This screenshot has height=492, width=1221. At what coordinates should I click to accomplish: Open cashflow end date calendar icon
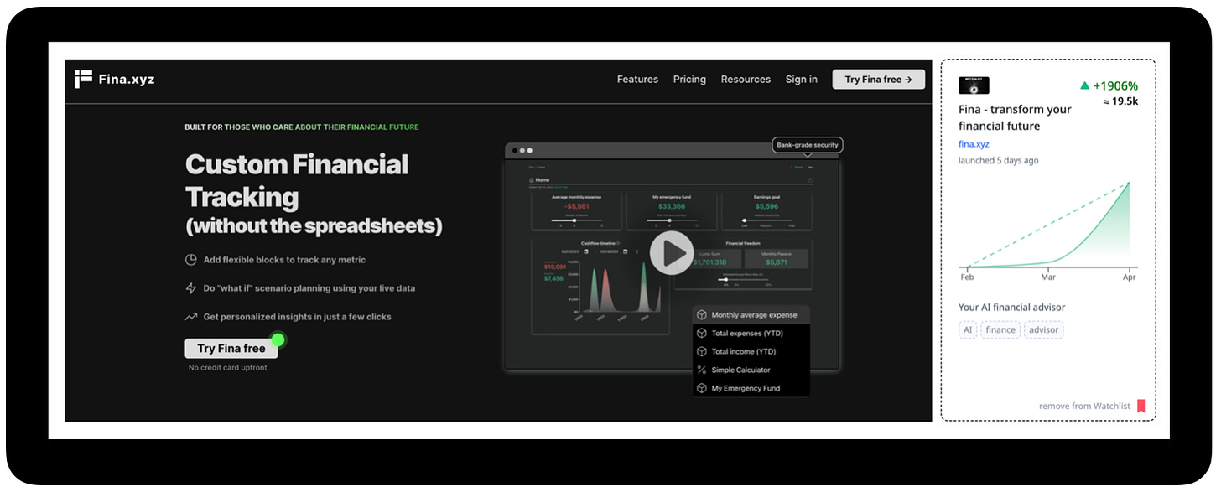pyautogui.click(x=625, y=251)
